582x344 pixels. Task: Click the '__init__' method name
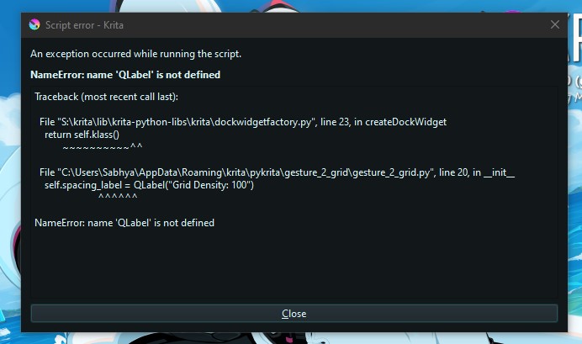pos(500,172)
